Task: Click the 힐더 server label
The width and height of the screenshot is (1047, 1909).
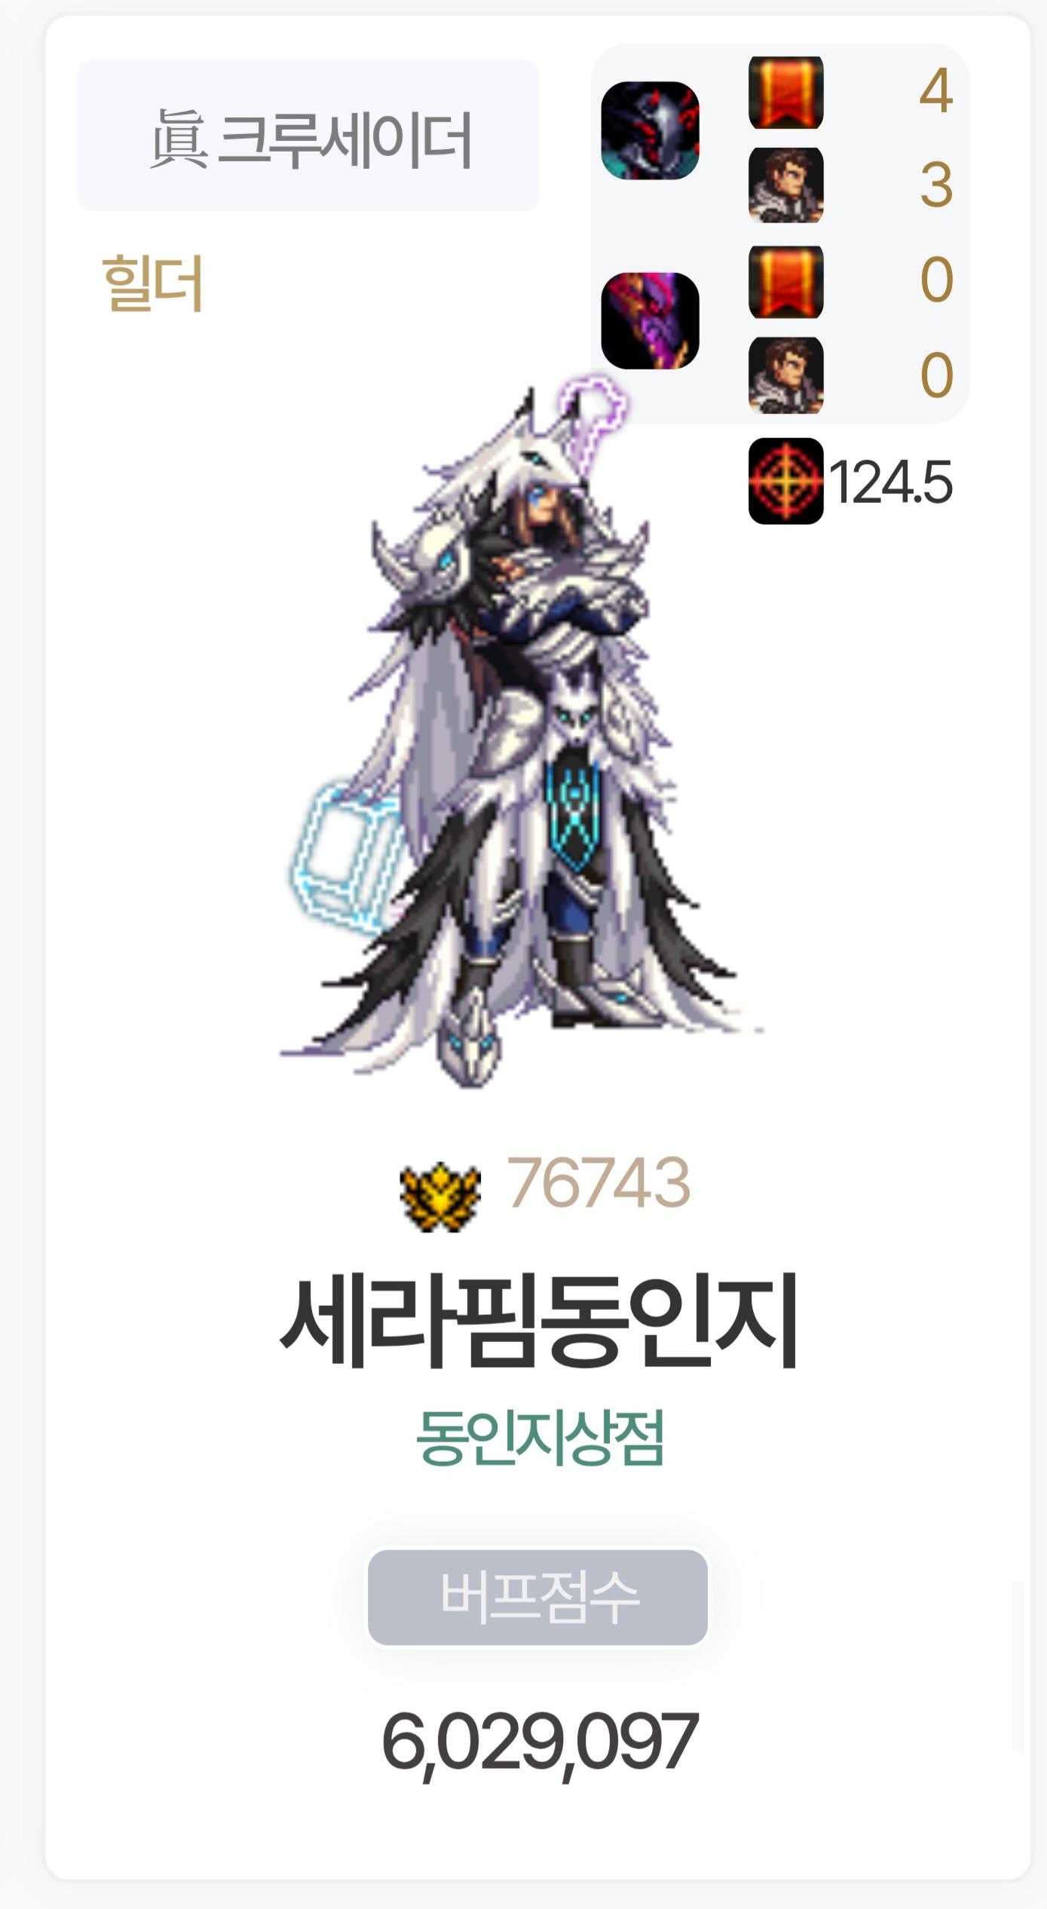Action: tap(153, 283)
